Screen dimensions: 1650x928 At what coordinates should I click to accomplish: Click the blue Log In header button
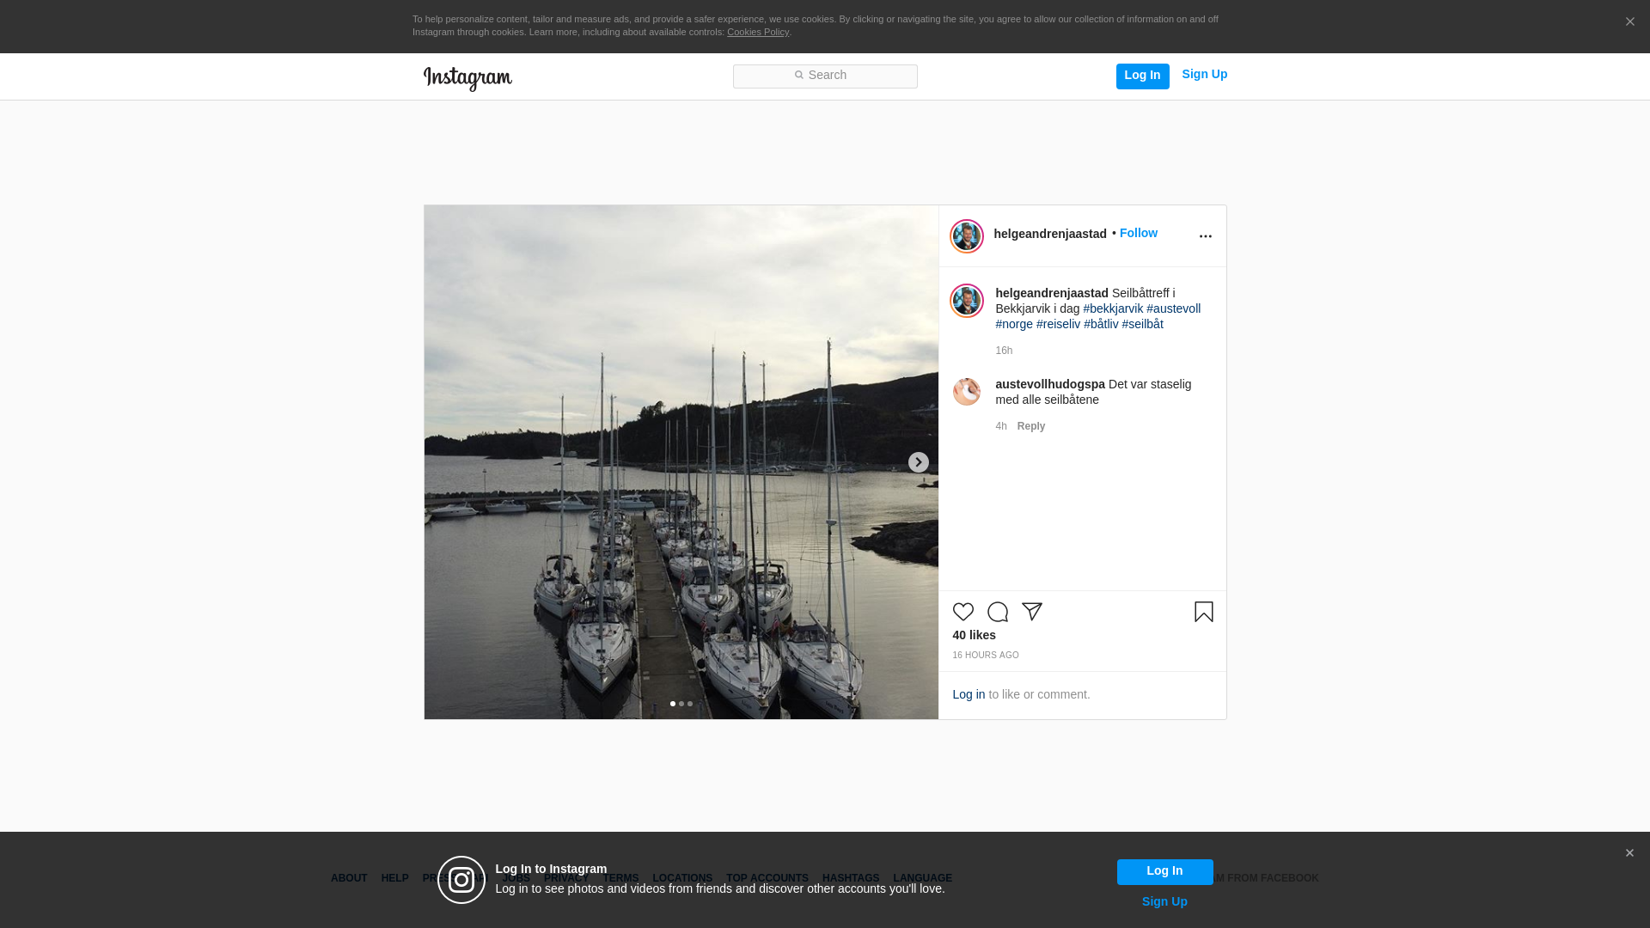coord(1142,76)
